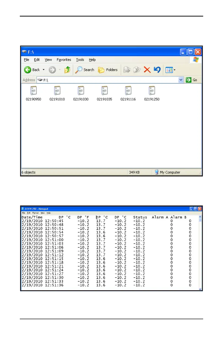Viewport: 218px width, 338px height.
Task: Open the Tools menu
Action: tap(80, 60)
